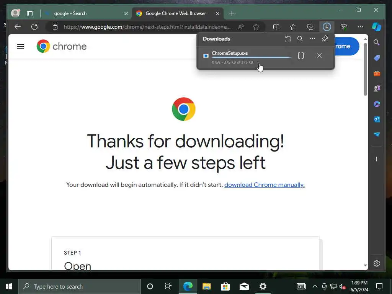Open File Explorer from taskbar

click(206, 286)
